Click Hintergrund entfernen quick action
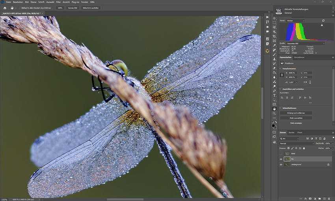 pyautogui.click(x=296, y=113)
